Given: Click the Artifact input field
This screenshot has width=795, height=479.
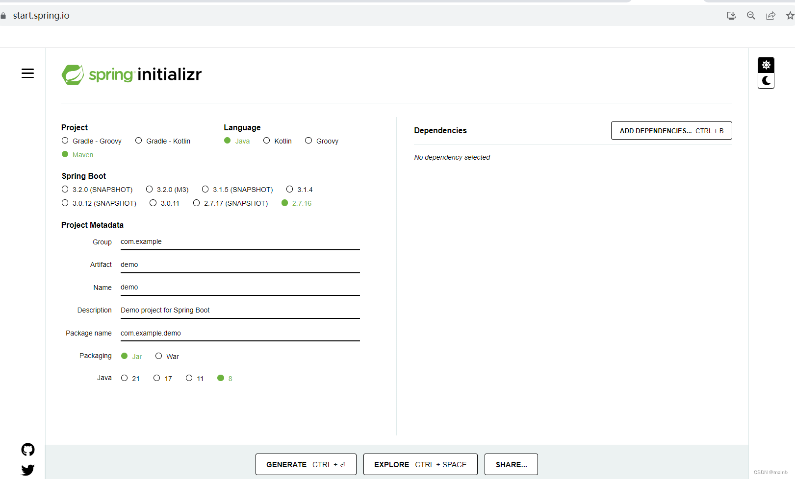Looking at the screenshot, I should coord(240,265).
